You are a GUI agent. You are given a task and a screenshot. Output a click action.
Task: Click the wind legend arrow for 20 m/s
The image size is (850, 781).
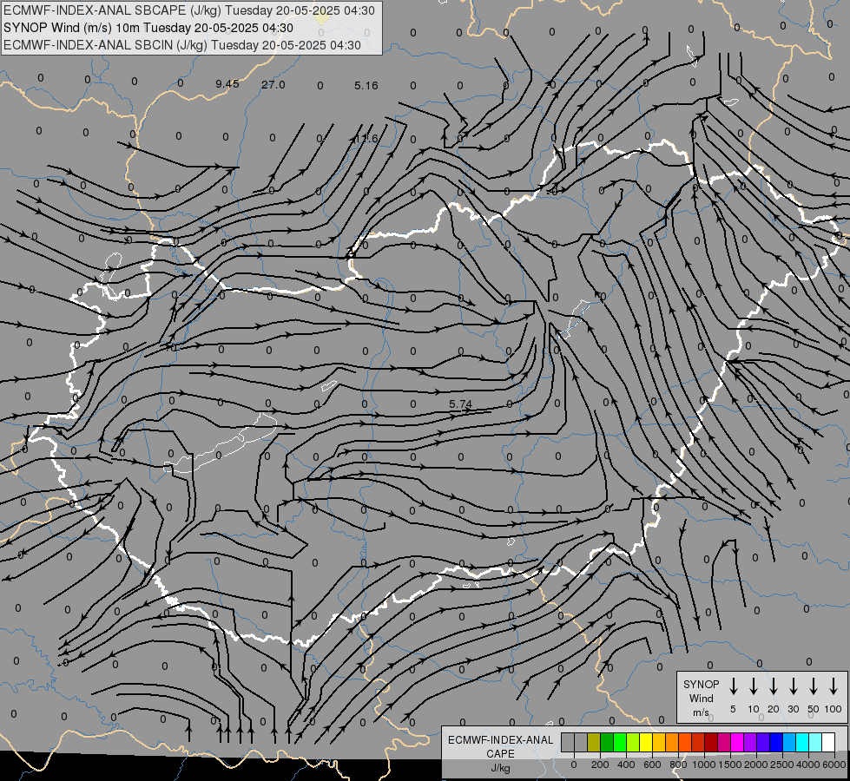pyautogui.click(x=773, y=686)
